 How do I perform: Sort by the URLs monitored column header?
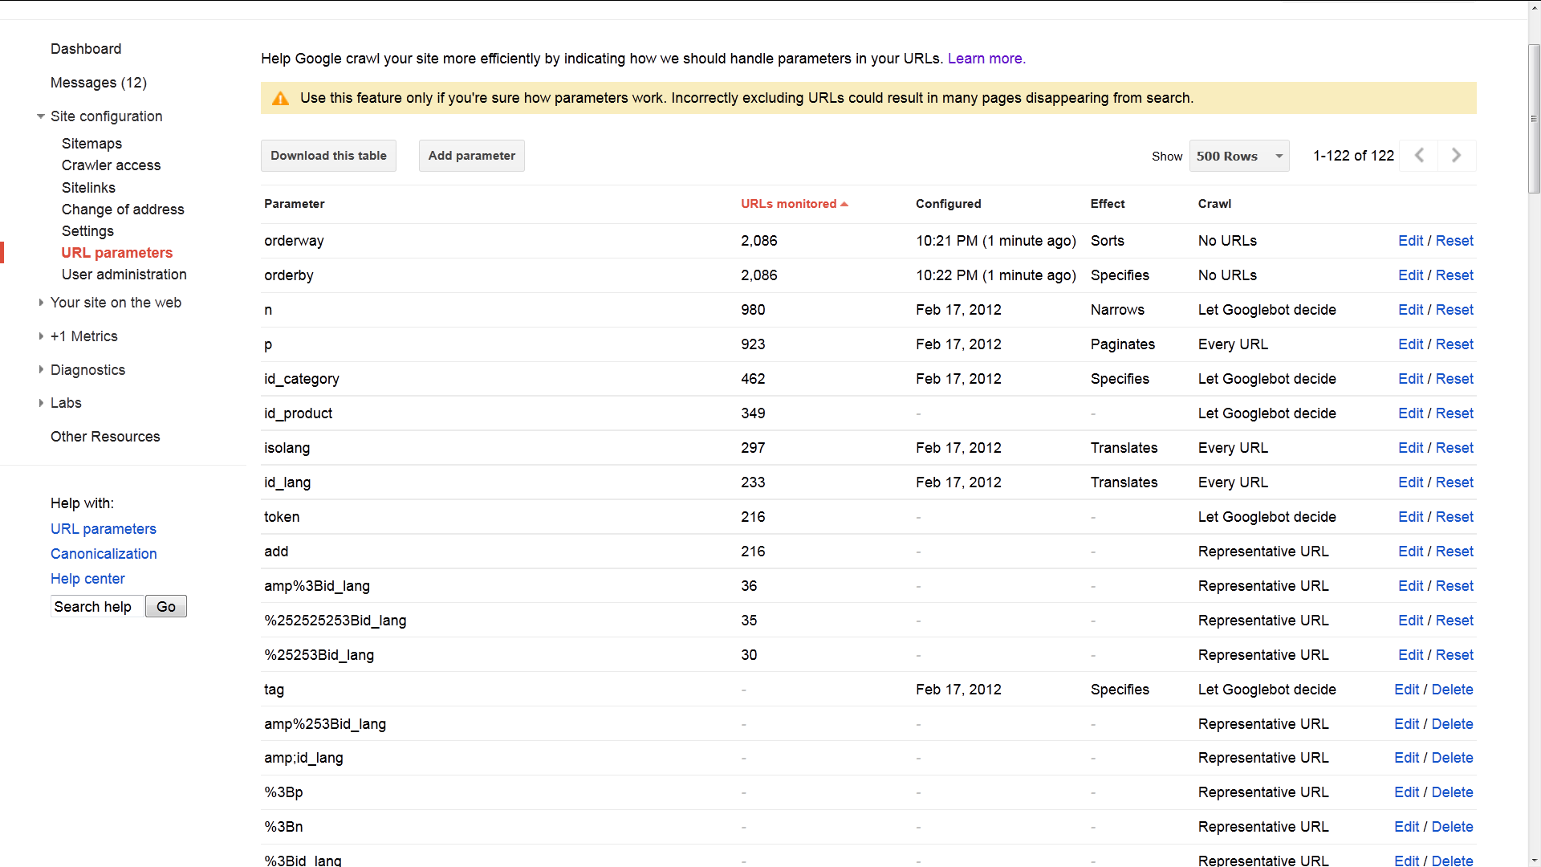coord(794,204)
